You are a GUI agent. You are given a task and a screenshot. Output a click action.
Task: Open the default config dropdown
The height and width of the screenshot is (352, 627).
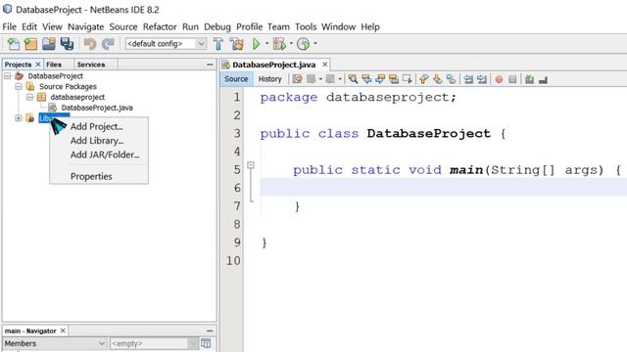[x=201, y=44]
